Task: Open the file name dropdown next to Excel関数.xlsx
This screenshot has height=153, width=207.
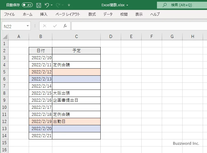Action: [127, 5]
